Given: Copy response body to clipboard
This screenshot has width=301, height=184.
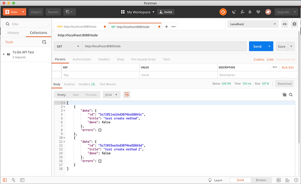Looking at the screenshot, I should pyautogui.click(x=285, y=94).
